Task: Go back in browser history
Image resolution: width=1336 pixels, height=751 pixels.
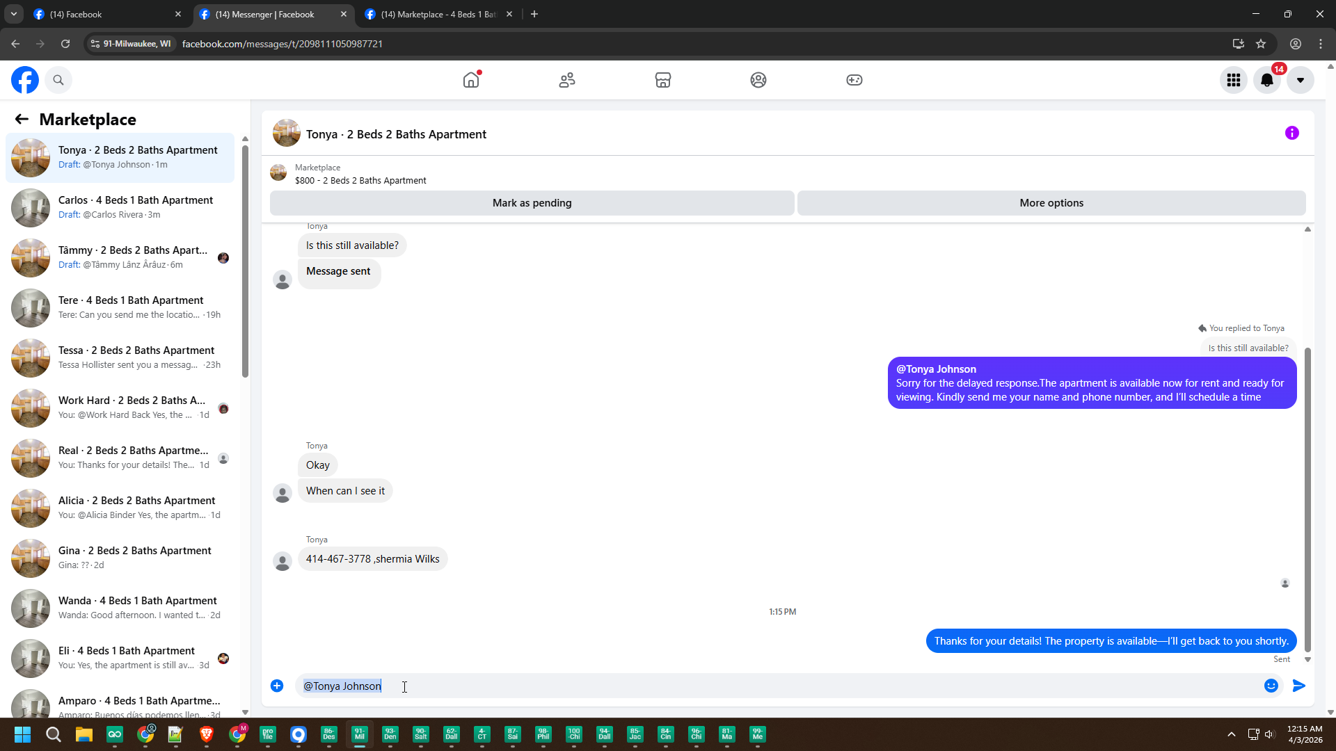Action: click(15, 44)
